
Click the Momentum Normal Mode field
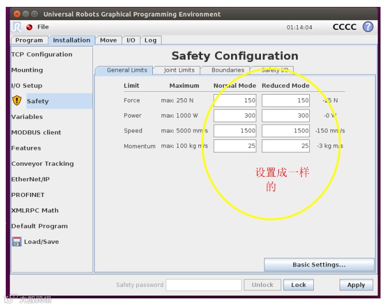[x=235, y=146]
